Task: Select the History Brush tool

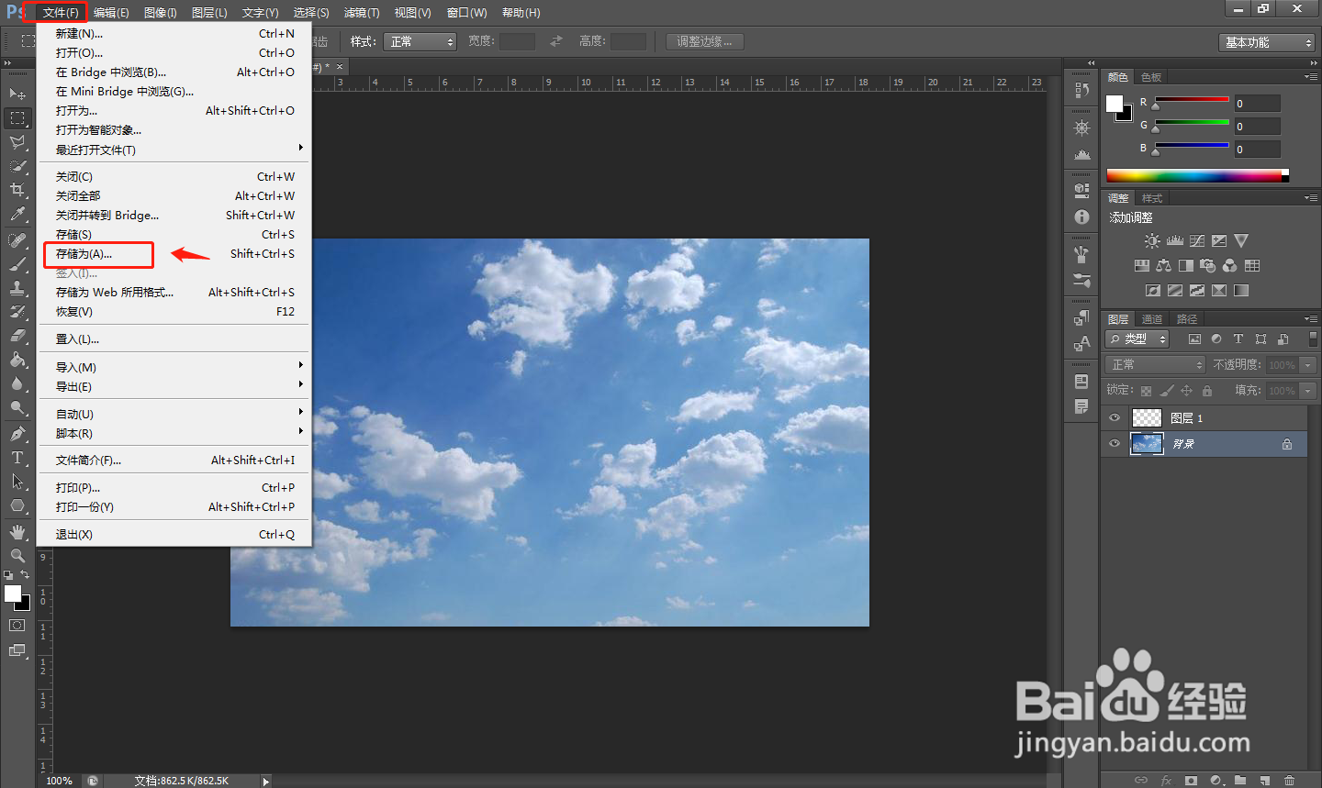Action: click(x=17, y=312)
